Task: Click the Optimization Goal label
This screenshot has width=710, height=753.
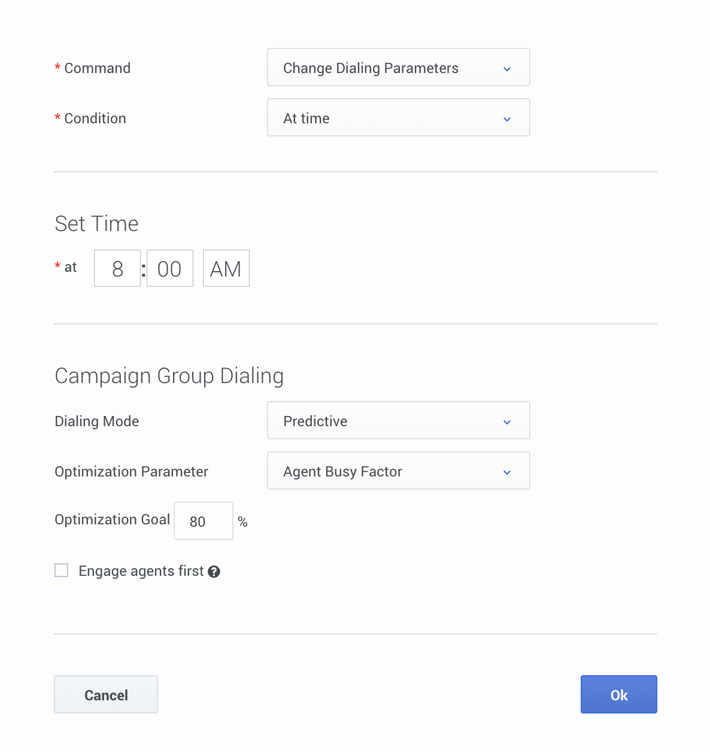Action: (112, 520)
